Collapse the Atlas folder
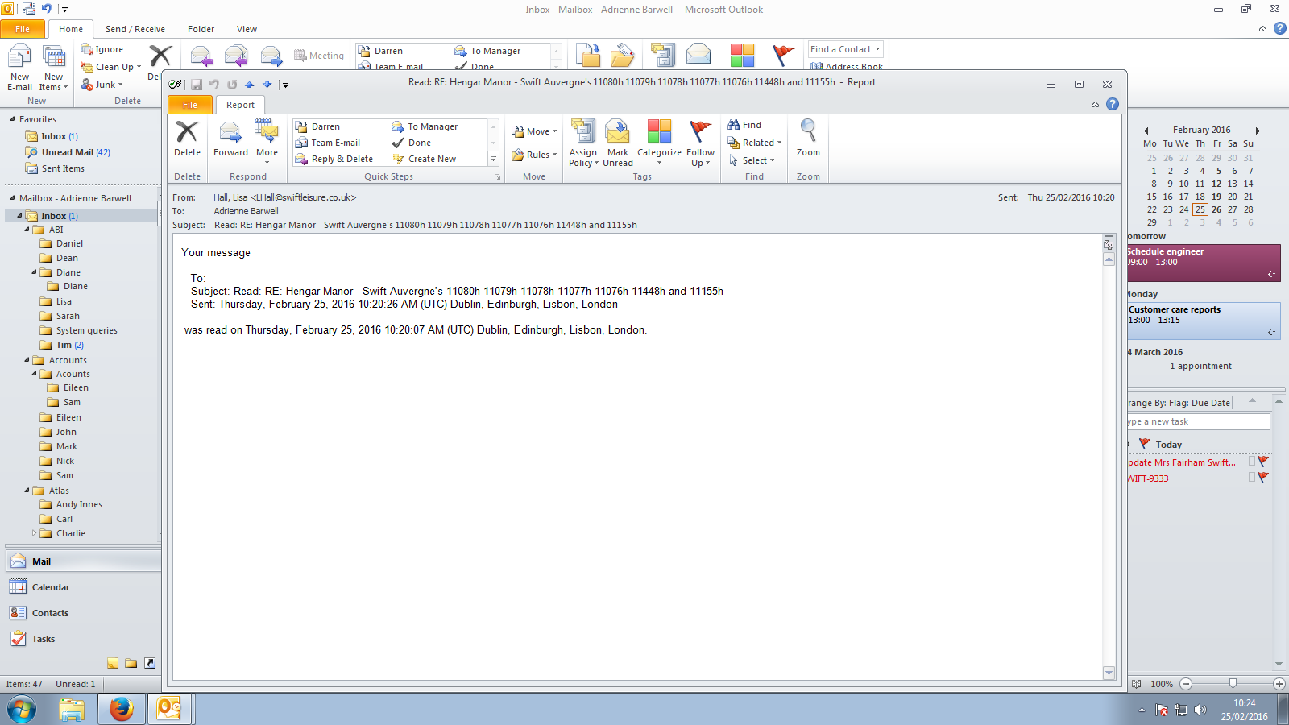1289x725 pixels. pyautogui.click(x=27, y=491)
